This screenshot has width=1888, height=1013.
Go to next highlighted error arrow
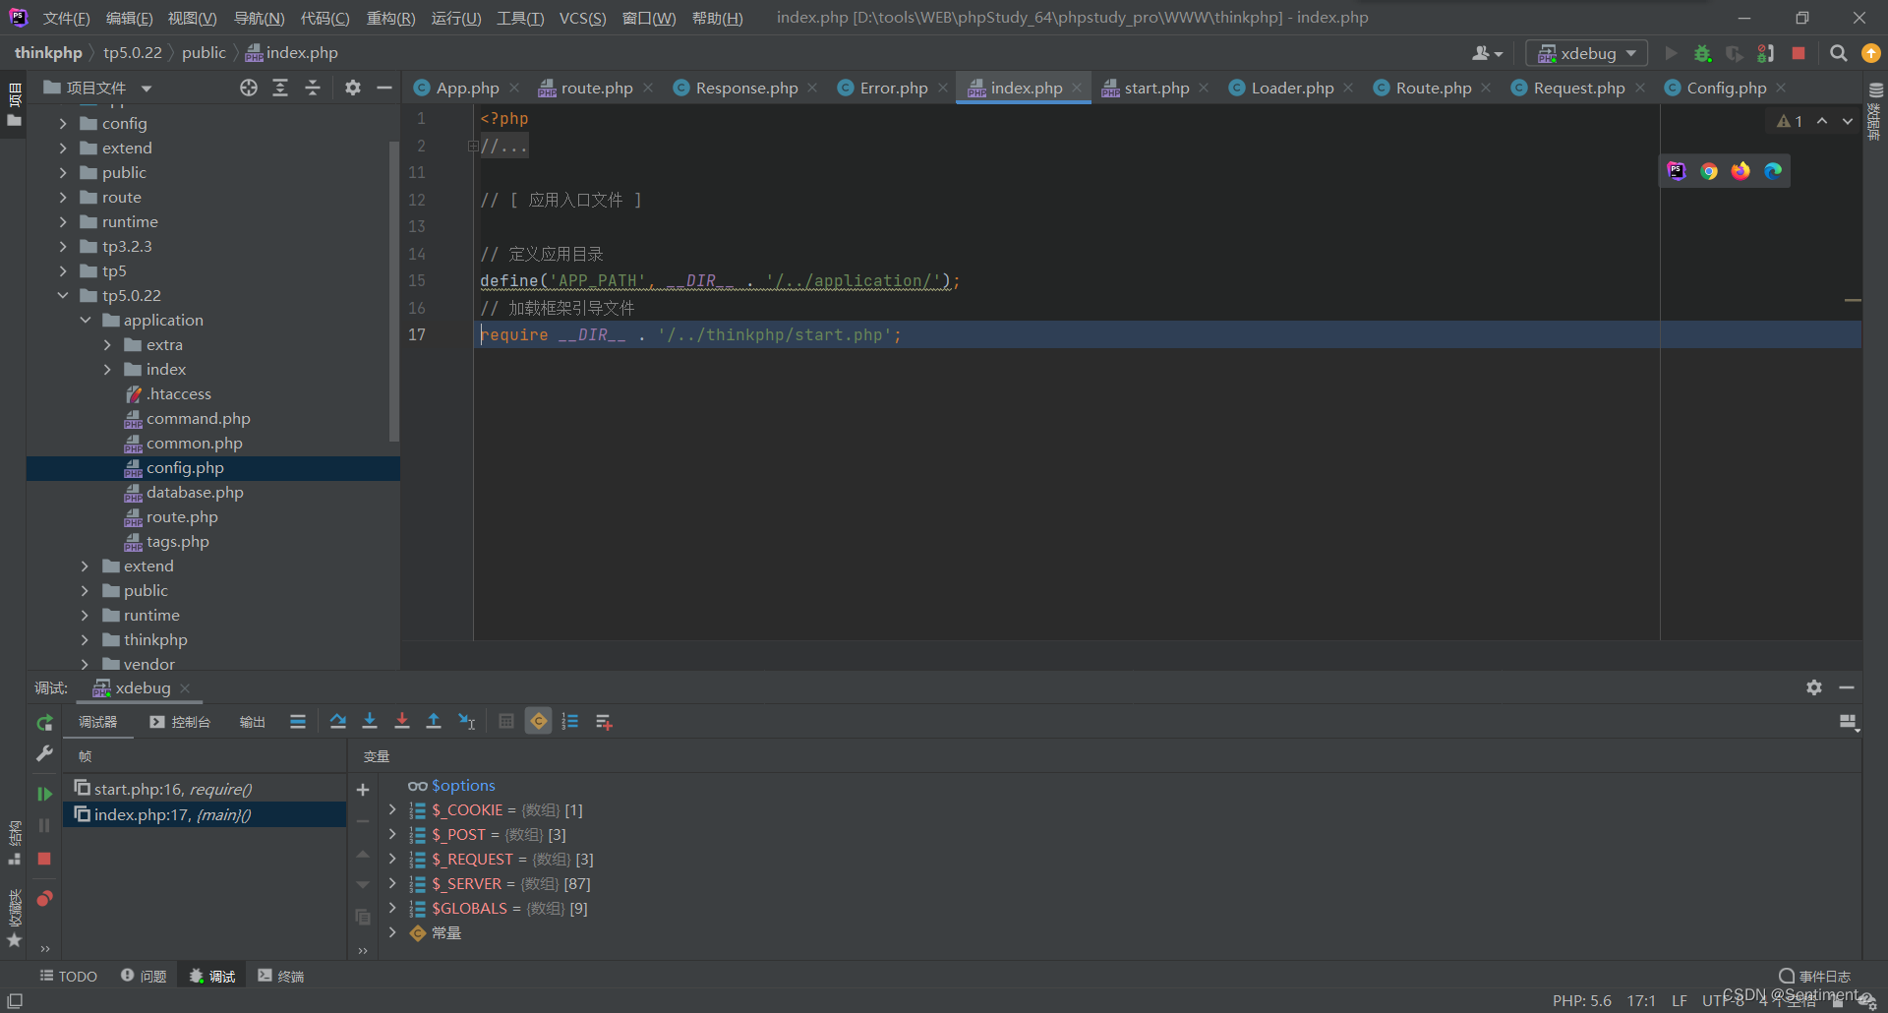point(1848,121)
